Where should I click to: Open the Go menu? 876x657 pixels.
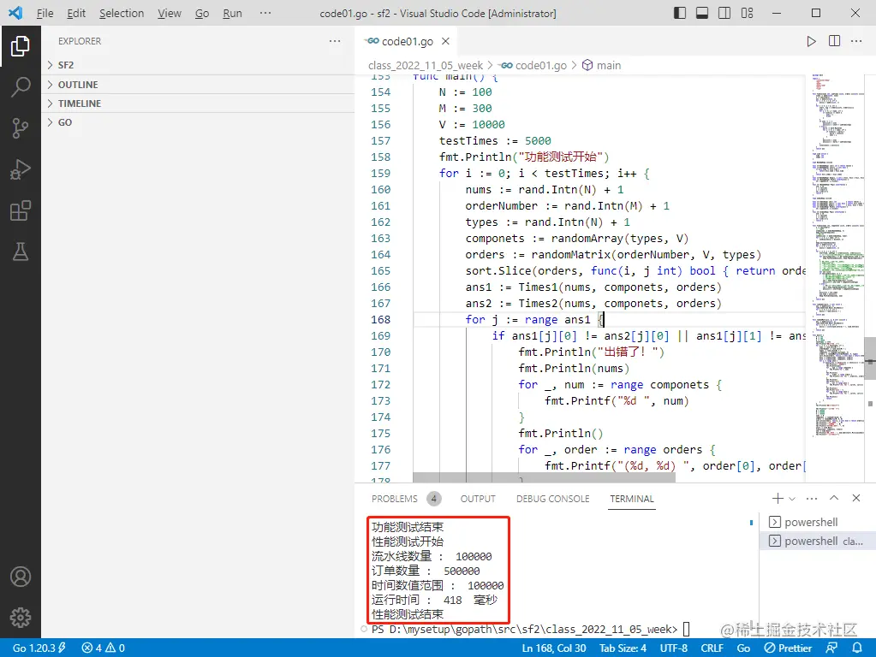tap(202, 13)
